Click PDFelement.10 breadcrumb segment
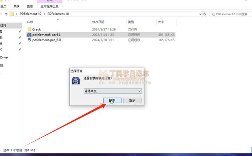The height and width of the screenshot is (156, 252). coord(58,14)
